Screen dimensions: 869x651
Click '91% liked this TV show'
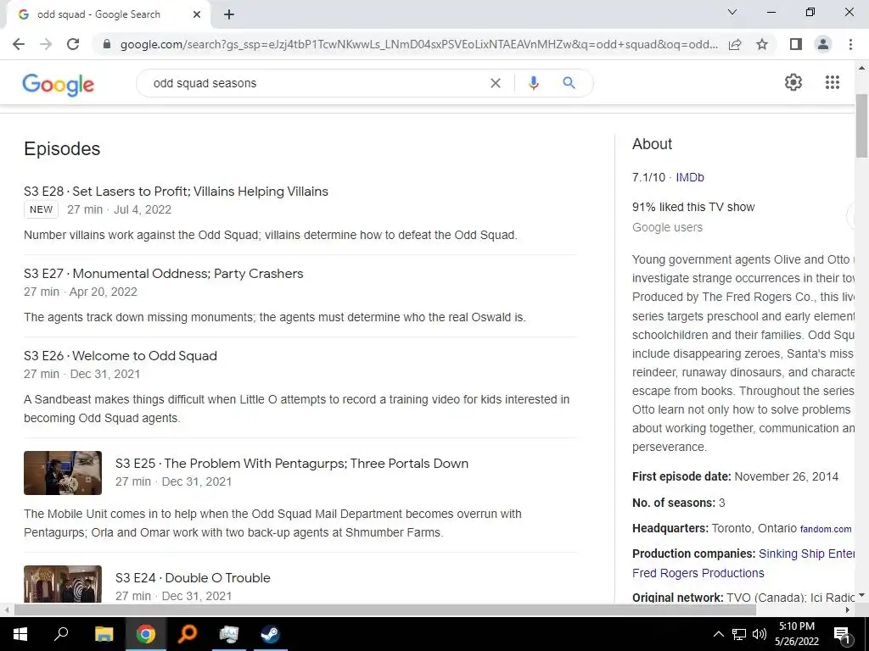pos(693,207)
